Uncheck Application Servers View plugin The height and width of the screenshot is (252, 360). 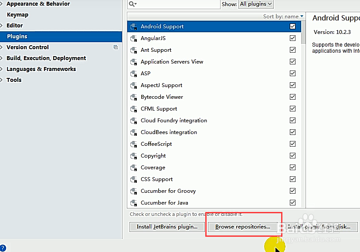292,62
